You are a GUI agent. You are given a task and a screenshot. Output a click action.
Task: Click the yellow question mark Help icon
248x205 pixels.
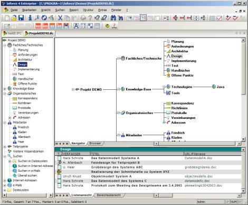(x=90, y=18)
